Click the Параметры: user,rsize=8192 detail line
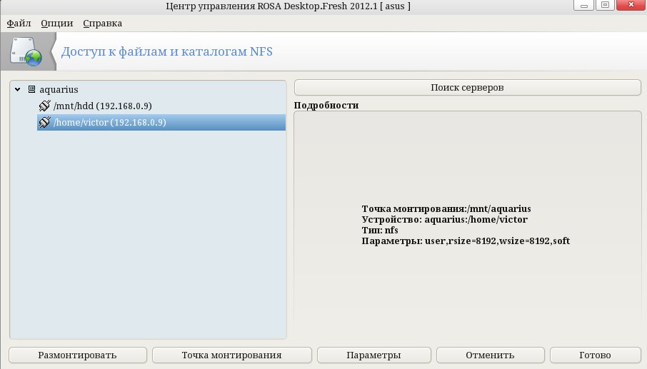 [466, 241]
